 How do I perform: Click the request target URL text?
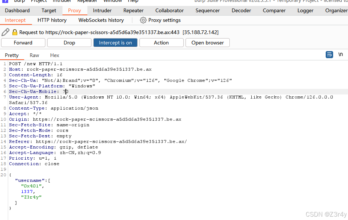(112, 32)
